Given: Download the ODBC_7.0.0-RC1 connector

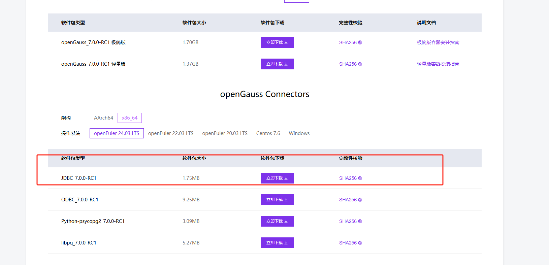Looking at the screenshot, I should point(277,200).
